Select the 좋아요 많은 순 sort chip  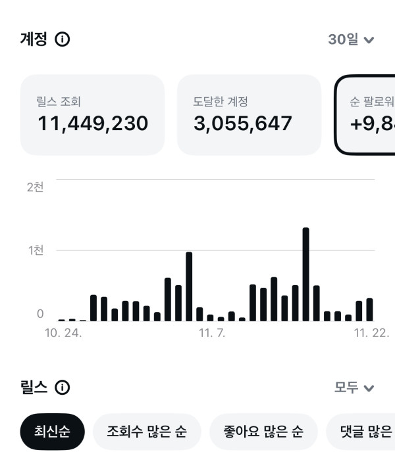point(263,432)
